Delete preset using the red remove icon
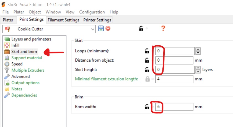Image resolution: width=233 pixels, height=127 pixels. click(108, 29)
